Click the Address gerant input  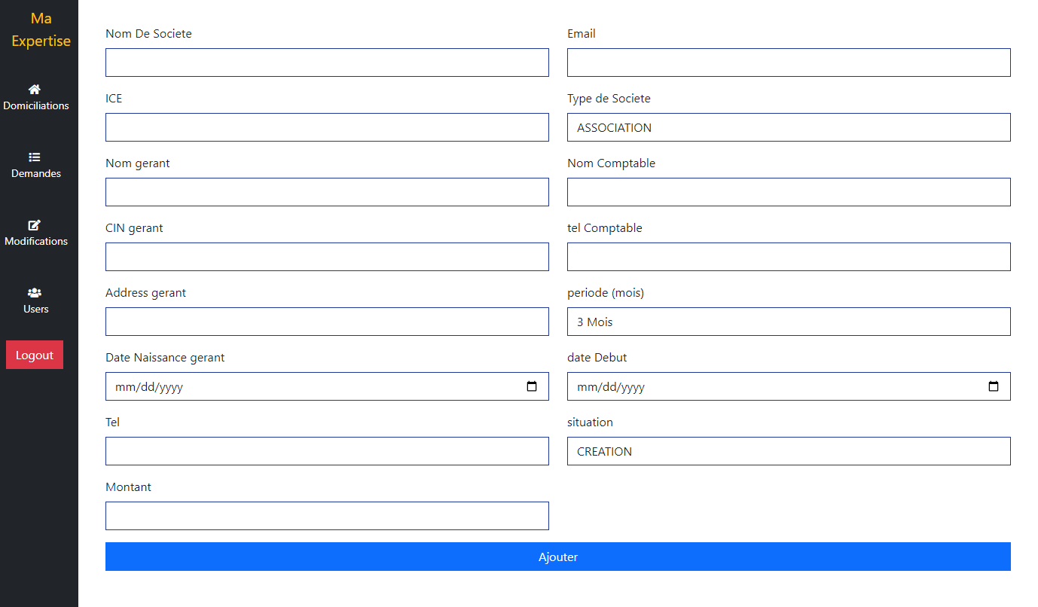point(327,322)
